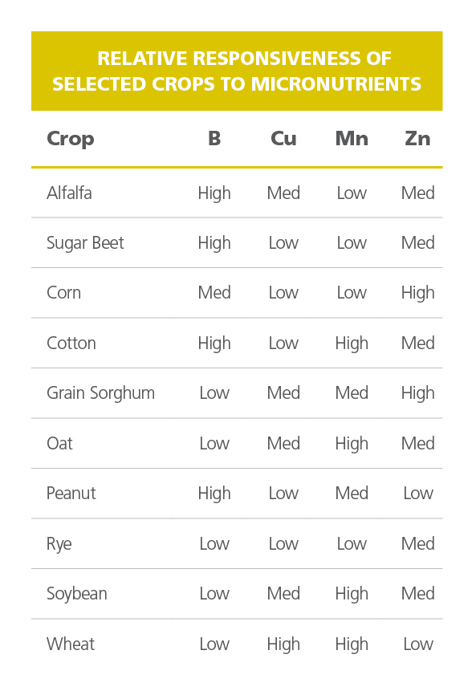Select the Crop column header

(x=71, y=139)
